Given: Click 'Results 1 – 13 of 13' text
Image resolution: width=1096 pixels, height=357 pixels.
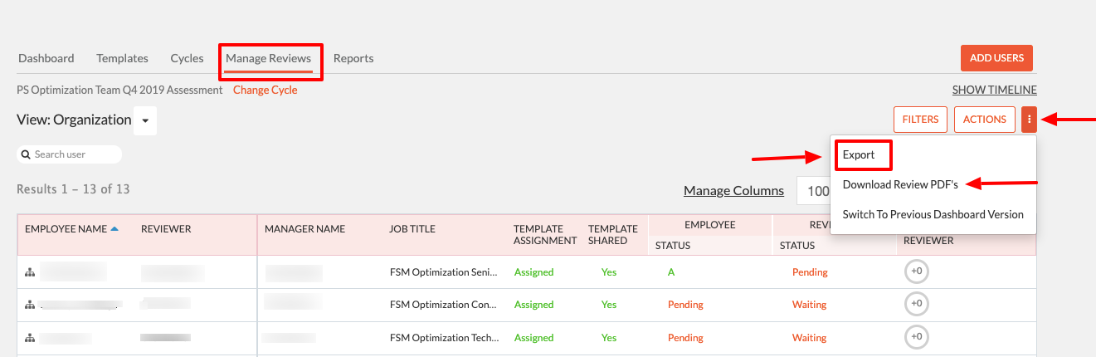Looking at the screenshot, I should pos(73,189).
